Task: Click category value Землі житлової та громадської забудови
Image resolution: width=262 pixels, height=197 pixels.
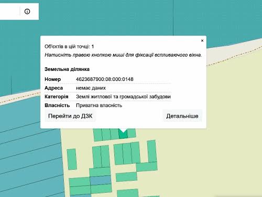Action: (x=123, y=97)
